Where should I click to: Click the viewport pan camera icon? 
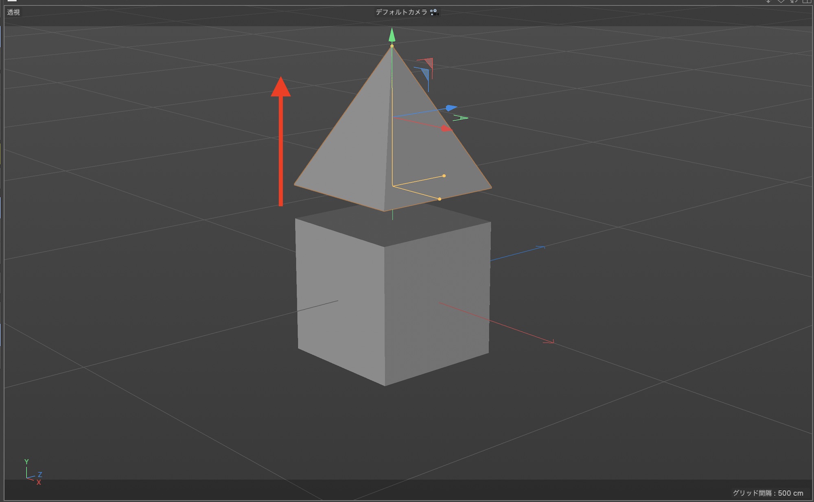click(768, 2)
